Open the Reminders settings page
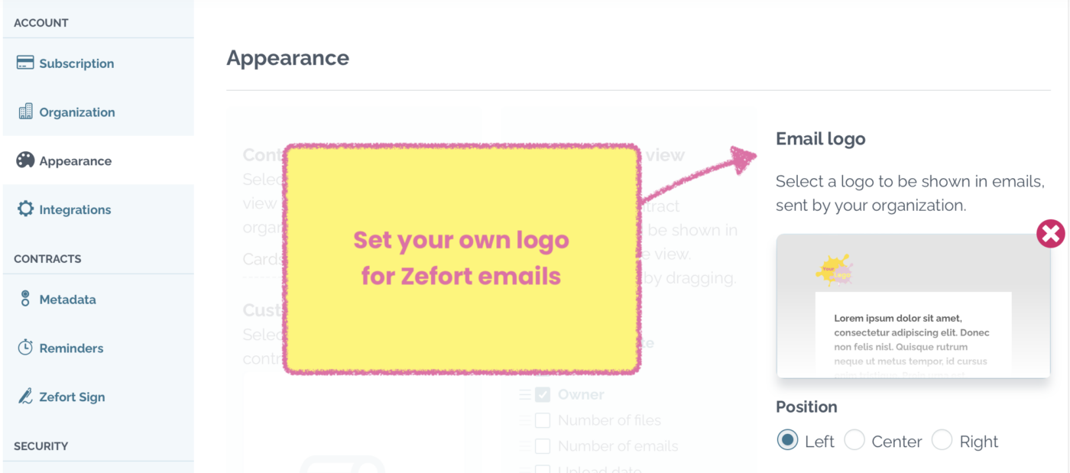The height and width of the screenshot is (473, 1070). click(72, 348)
